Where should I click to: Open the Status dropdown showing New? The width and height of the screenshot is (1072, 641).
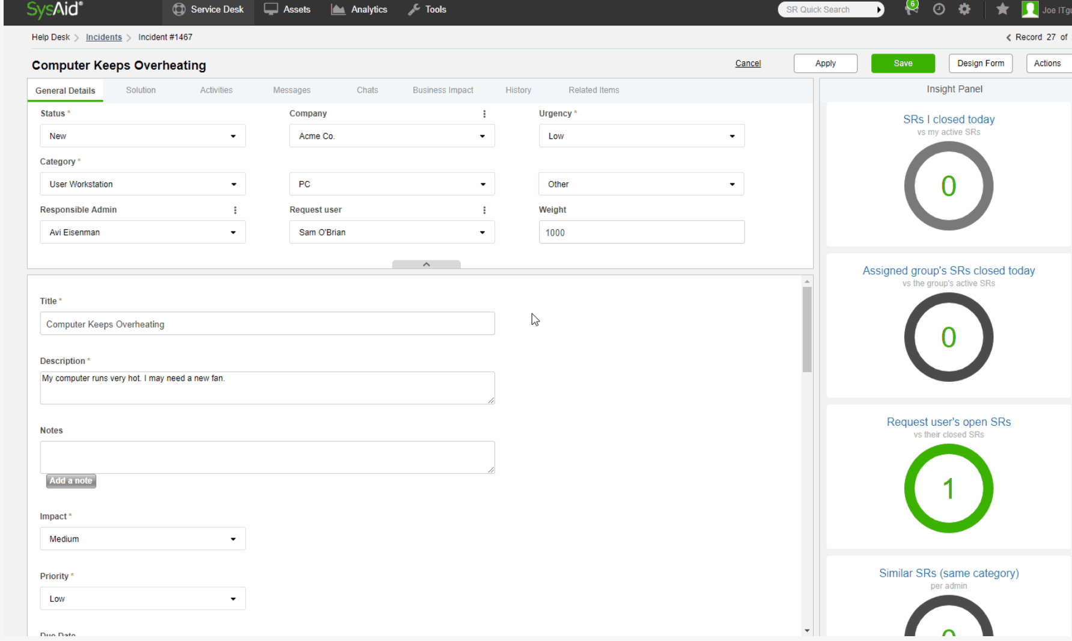click(x=143, y=136)
